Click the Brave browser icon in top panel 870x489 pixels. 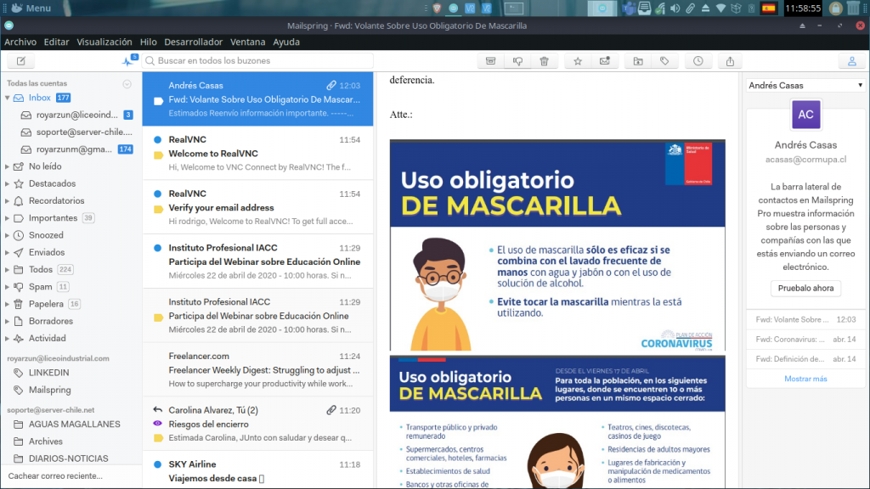pos(438,8)
